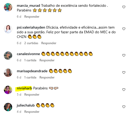The width and height of the screenshot is (129, 119).
Task: Open juliechalub's profile picture
Action: 8,107
